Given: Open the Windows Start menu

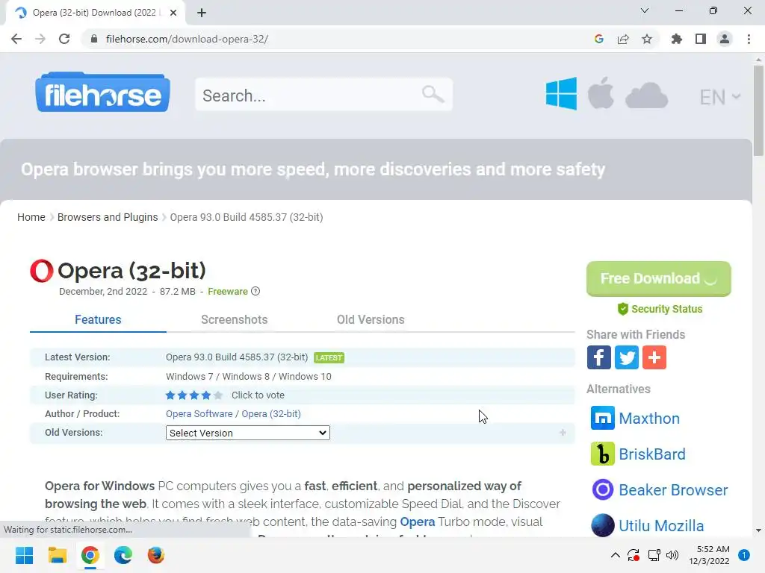Looking at the screenshot, I should pyautogui.click(x=24, y=555).
